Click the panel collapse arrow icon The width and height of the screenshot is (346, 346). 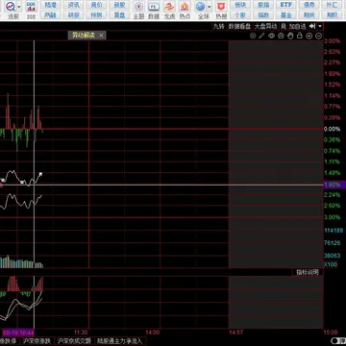(x=312, y=26)
